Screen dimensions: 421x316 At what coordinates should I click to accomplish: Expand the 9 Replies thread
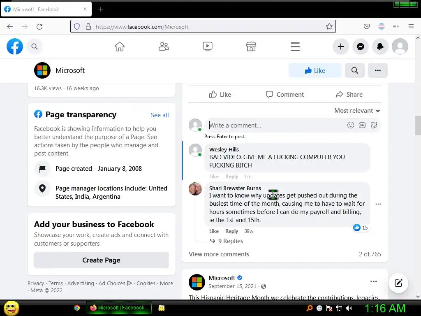tap(227, 241)
